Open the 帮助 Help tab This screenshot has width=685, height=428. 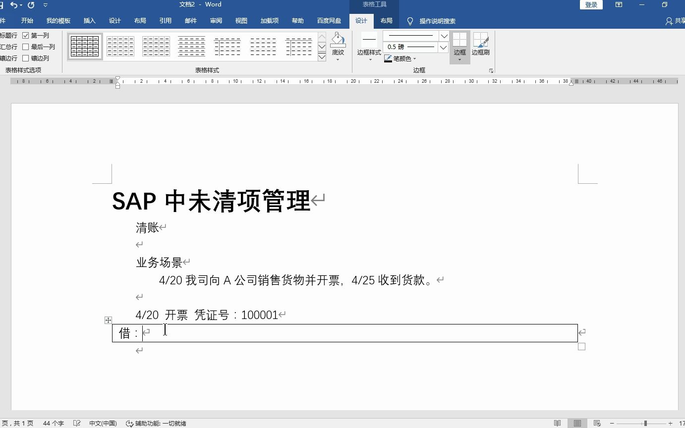point(298,21)
